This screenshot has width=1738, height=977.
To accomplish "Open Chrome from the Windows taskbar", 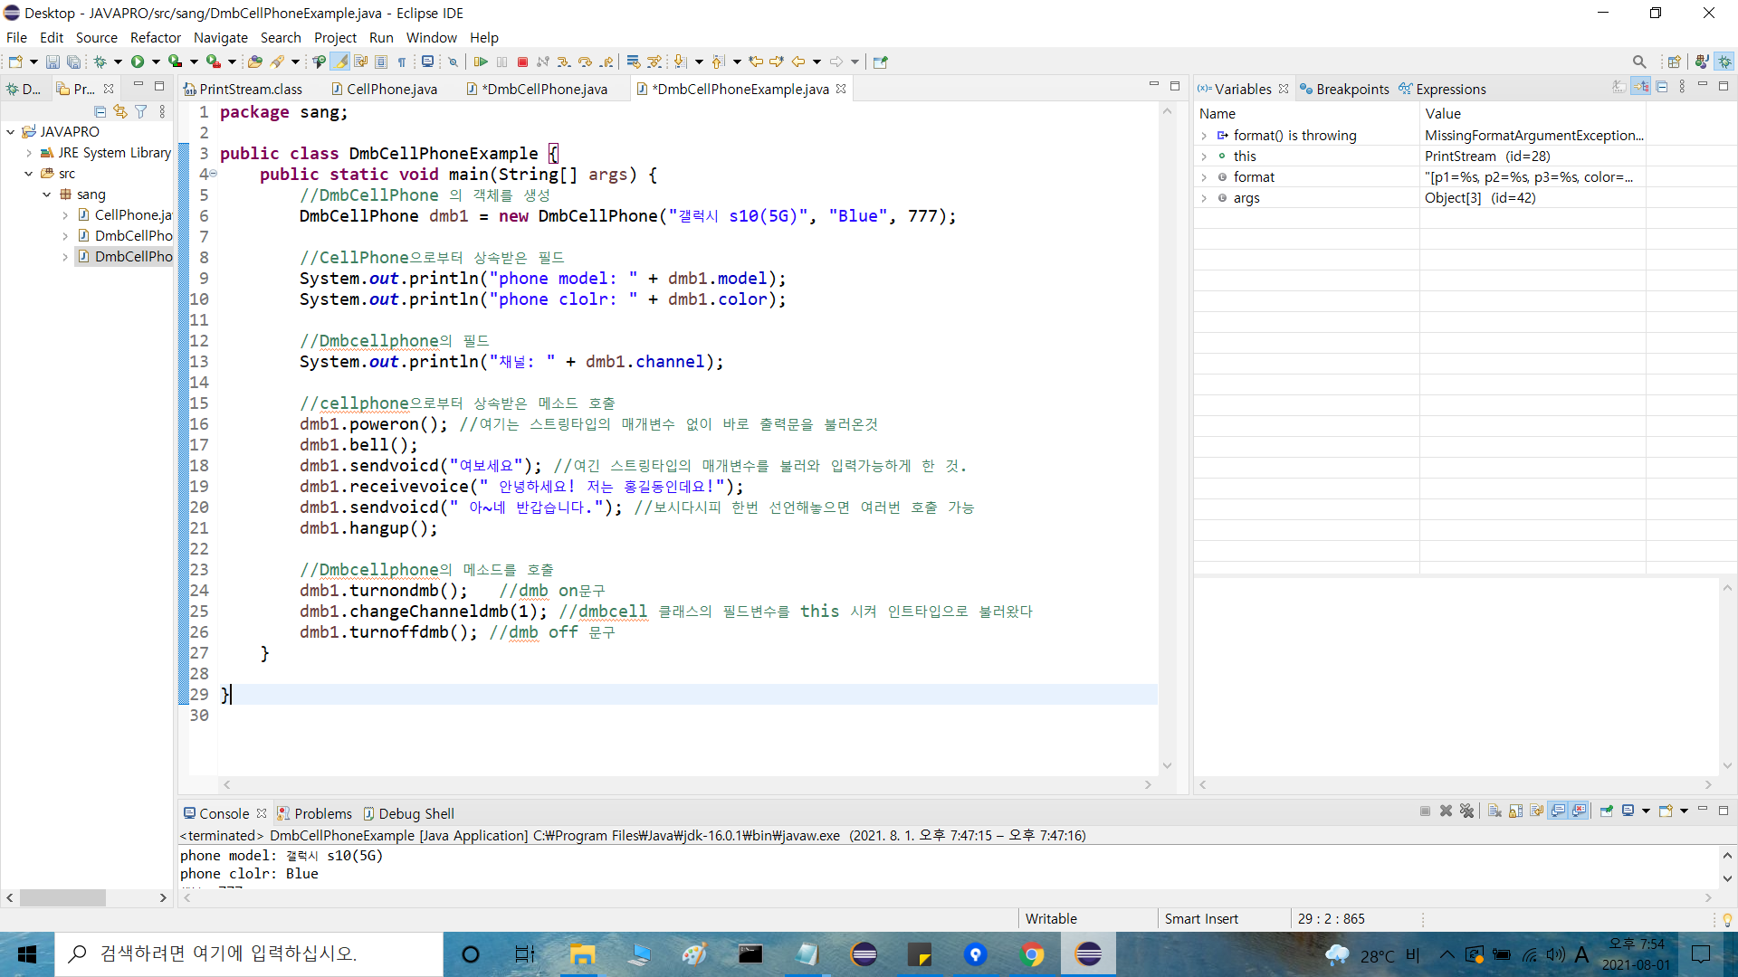I will pos(1032,954).
